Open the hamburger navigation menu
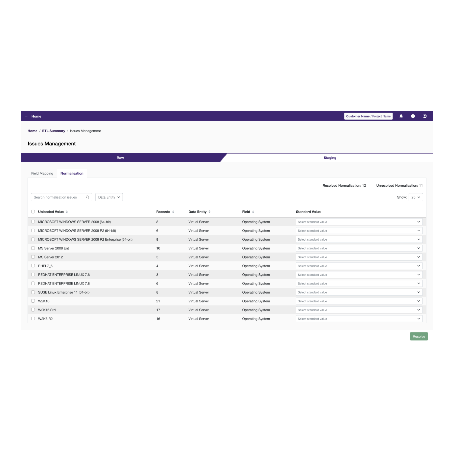 26,116
